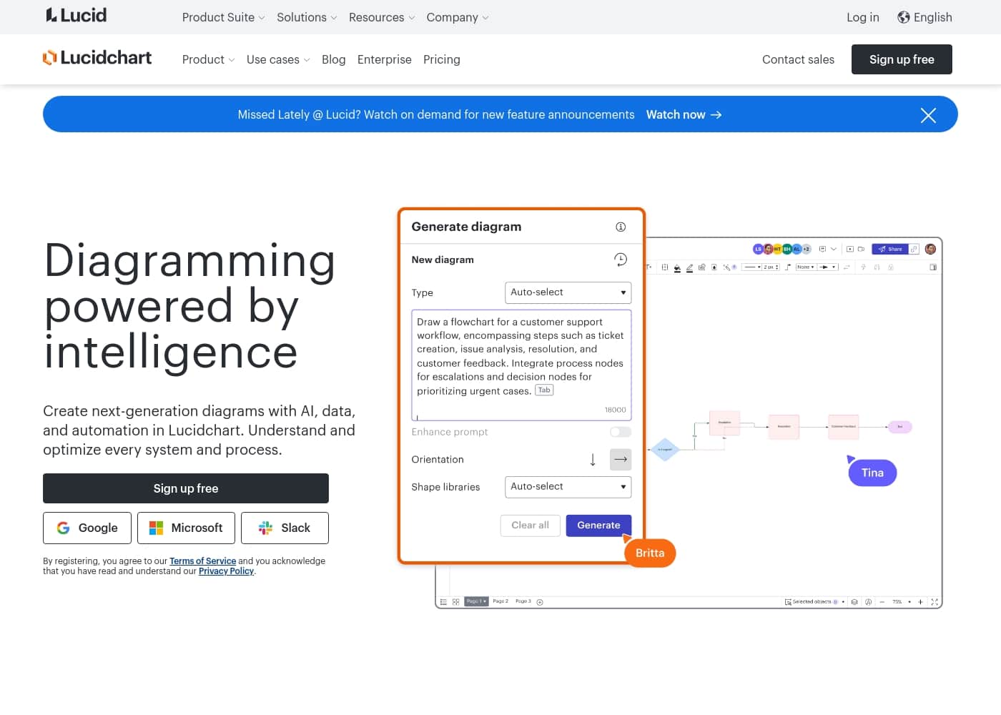Click the copy link icon beside Share

914,250
